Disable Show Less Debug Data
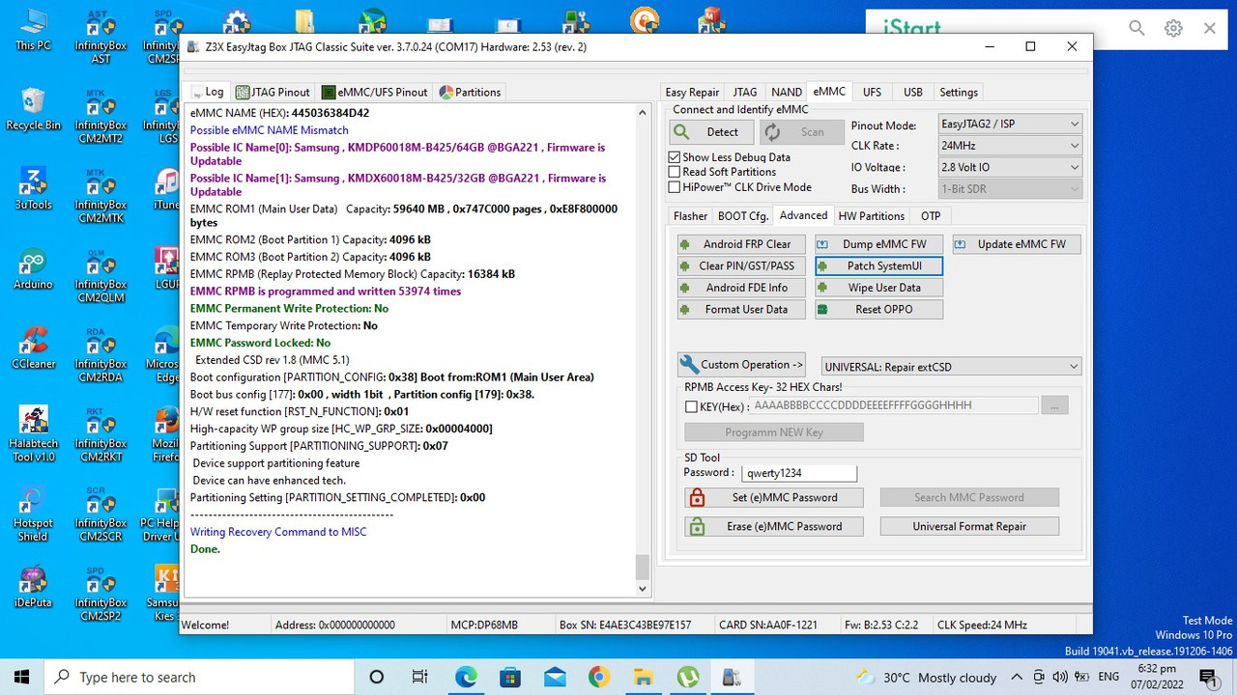This screenshot has height=695, width=1237. (674, 157)
